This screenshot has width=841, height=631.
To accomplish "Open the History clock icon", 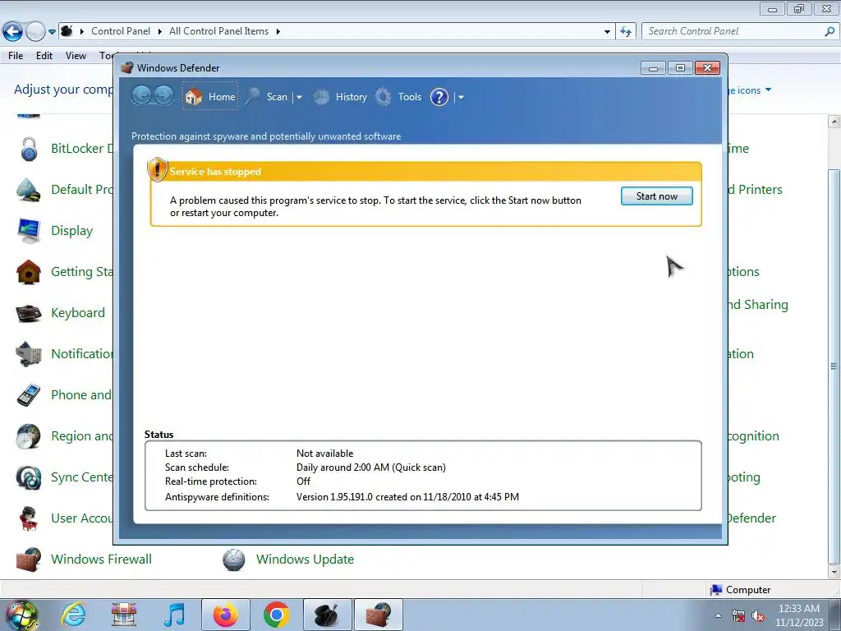I will 321,97.
